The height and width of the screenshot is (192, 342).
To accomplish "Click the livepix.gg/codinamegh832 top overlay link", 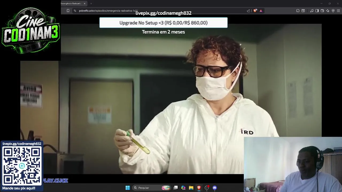I will [x=163, y=13].
